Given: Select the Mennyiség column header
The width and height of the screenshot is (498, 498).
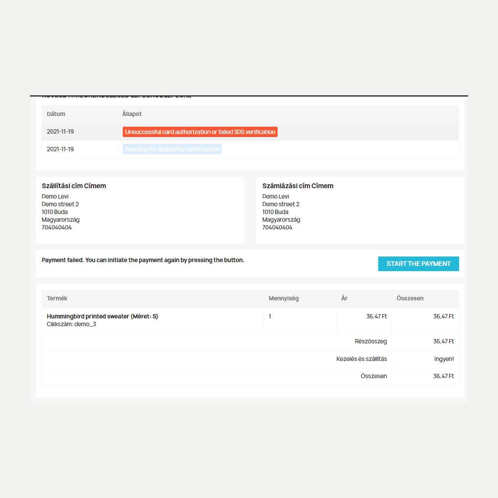Looking at the screenshot, I should [x=284, y=298].
